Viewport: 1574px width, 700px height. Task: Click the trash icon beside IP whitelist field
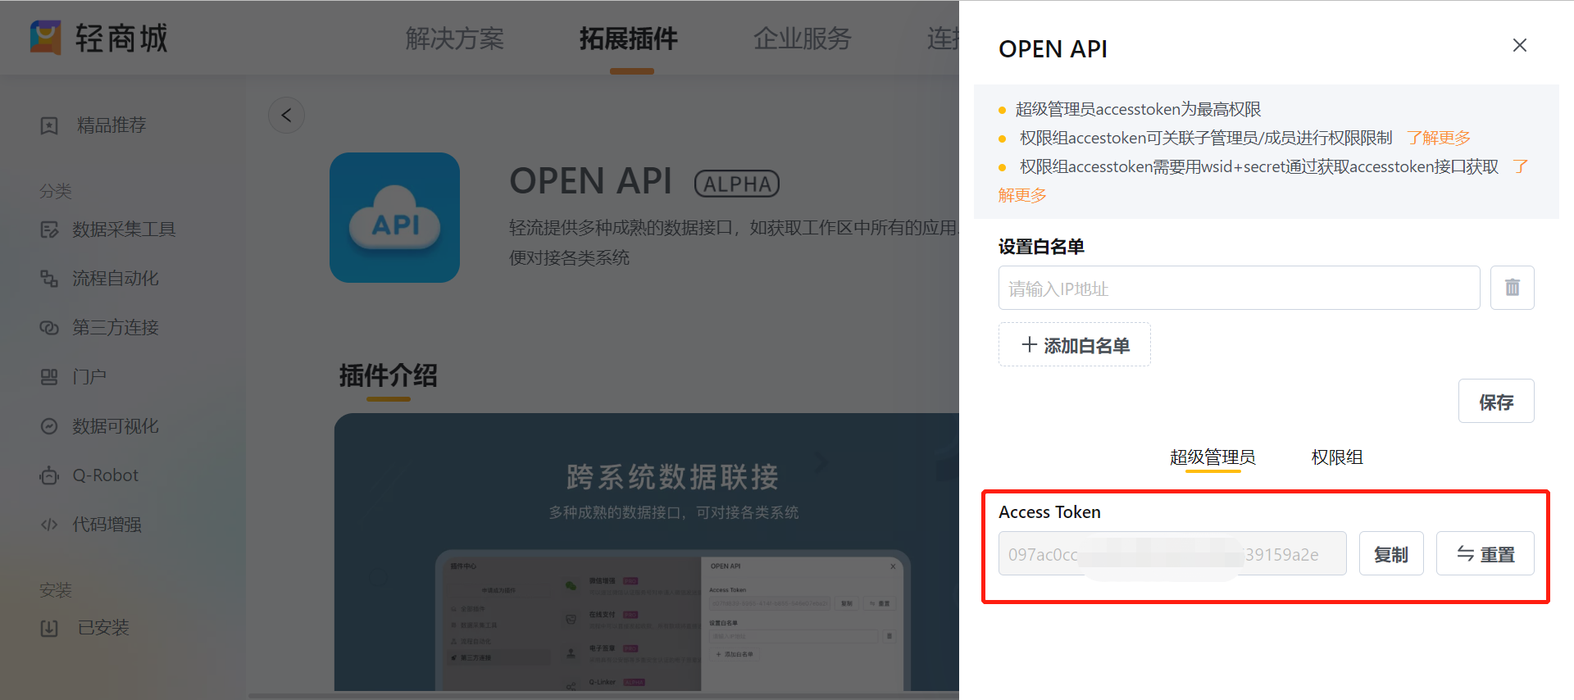coord(1512,288)
